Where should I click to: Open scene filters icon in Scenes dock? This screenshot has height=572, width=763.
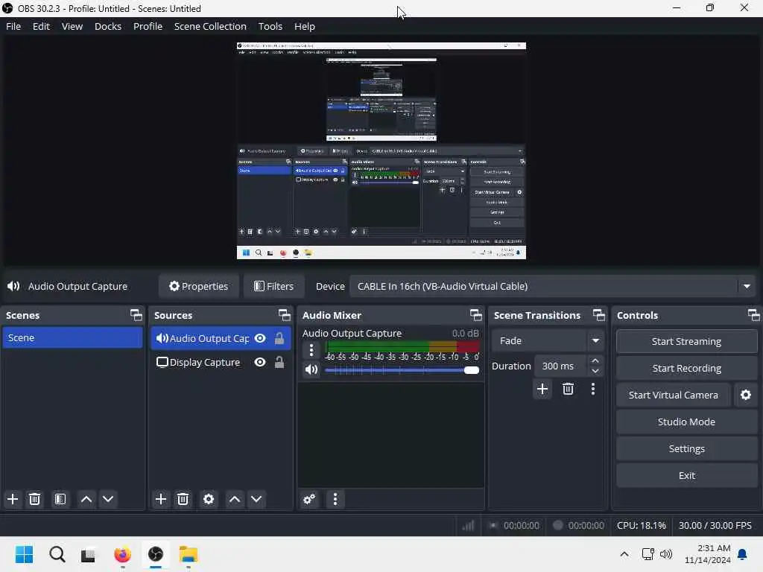[x=60, y=499]
